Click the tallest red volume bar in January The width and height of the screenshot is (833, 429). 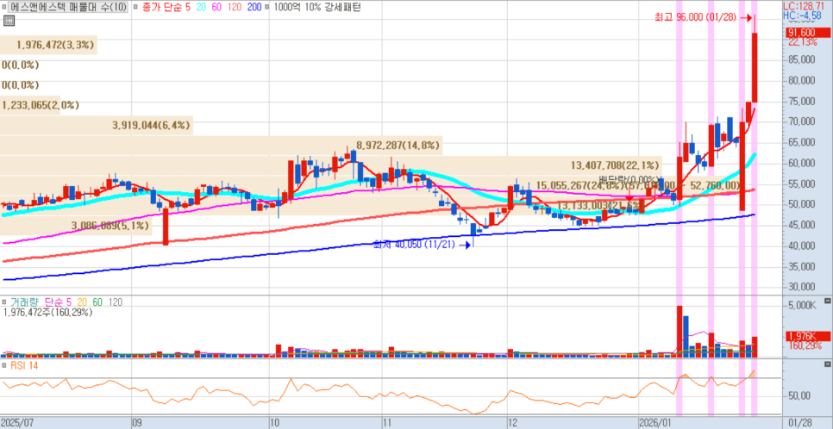(680, 331)
